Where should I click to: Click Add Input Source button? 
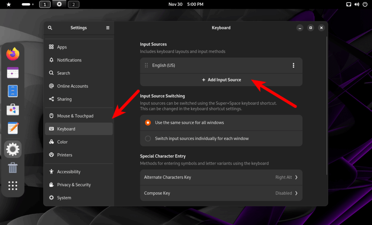(221, 80)
